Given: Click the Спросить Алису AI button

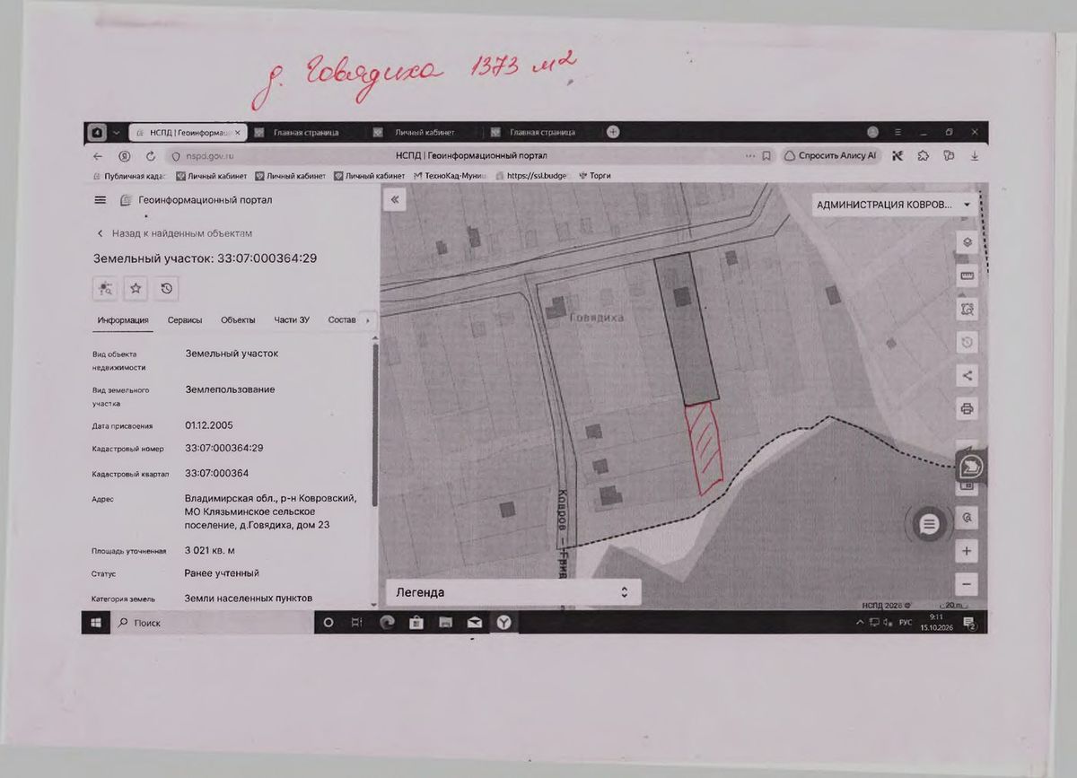Looking at the screenshot, I should 830,155.
